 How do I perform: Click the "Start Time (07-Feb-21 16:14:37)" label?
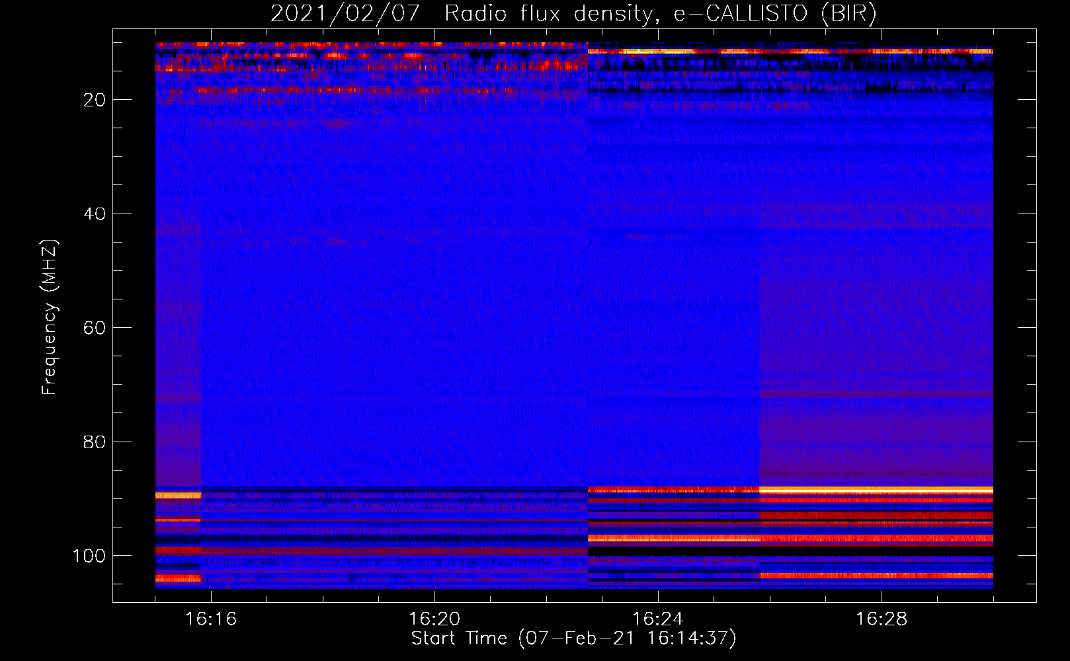point(573,639)
